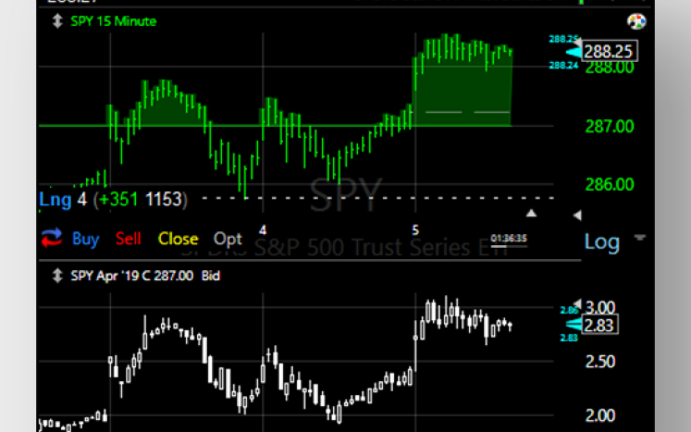Click the small cyan 2.86 label
Screen dimensions: 691x432
tap(568, 311)
